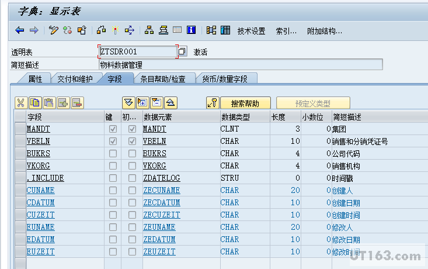
Task: Open the 货币/数量字段 tab
Action: click(x=224, y=79)
